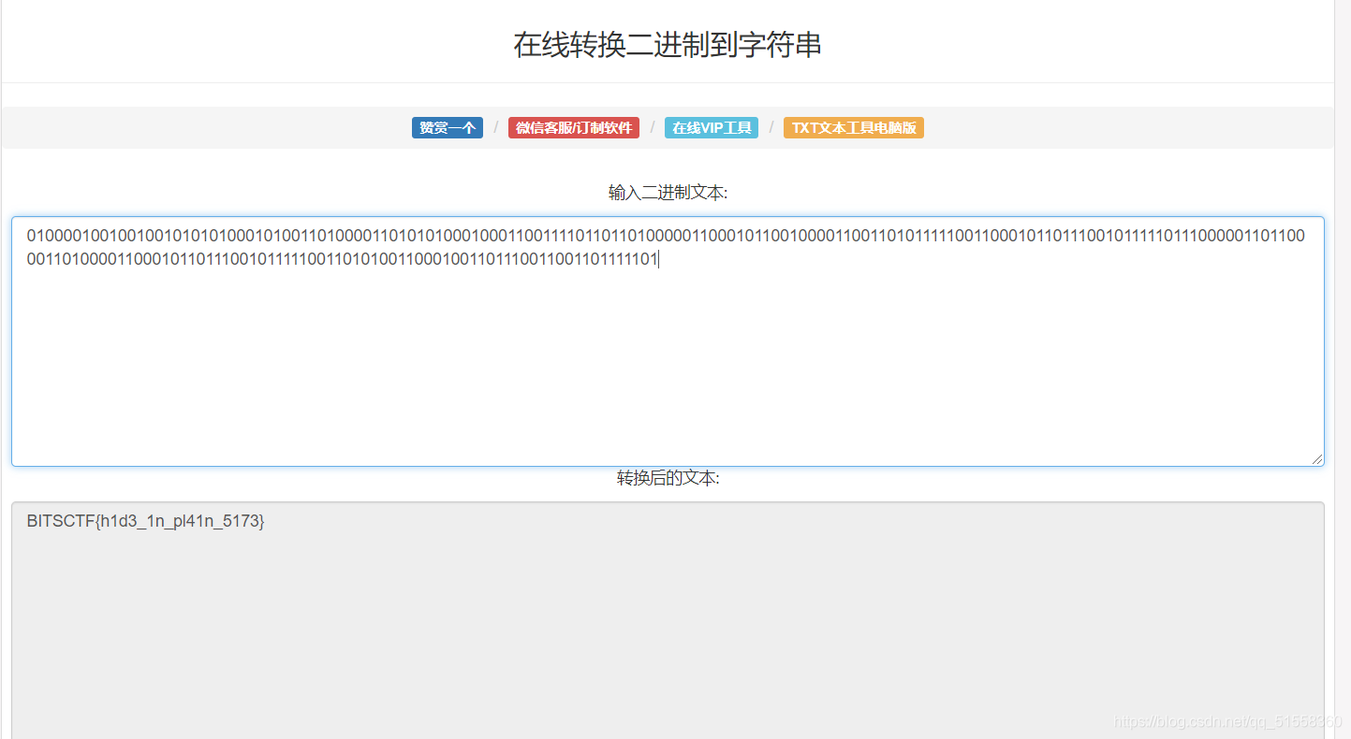Click the label 转换后的文本:
This screenshot has width=1351, height=739.
(668, 478)
